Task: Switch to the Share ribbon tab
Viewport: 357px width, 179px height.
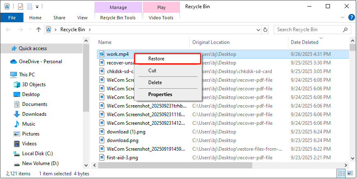Action: coord(59,18)
